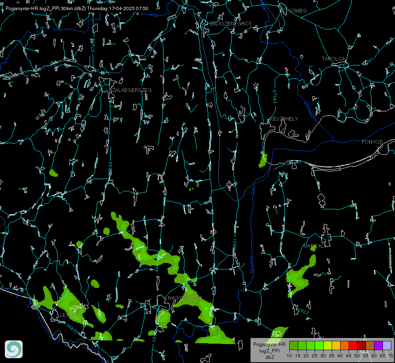Click the logZ_PPI legend label
The image size is (395, 363).
pyautogui.click(x=269, y=350)
